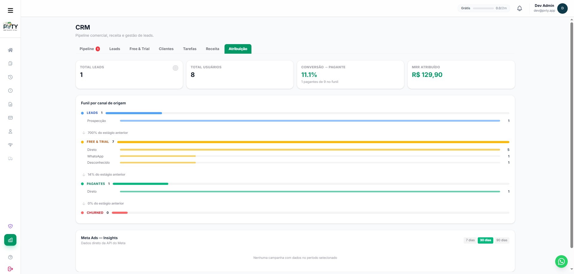Screen dimensions: 574x274
Task: Click the shield check sidebar icon
Action: coord(10,226)
